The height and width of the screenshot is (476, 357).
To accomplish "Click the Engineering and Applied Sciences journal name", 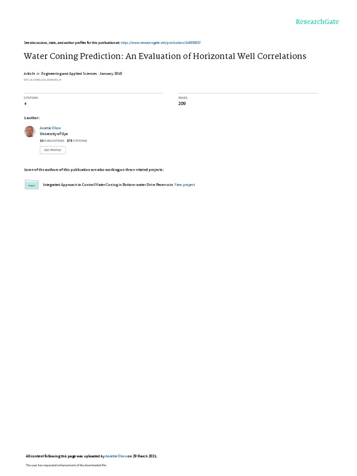I will point(69,73).
